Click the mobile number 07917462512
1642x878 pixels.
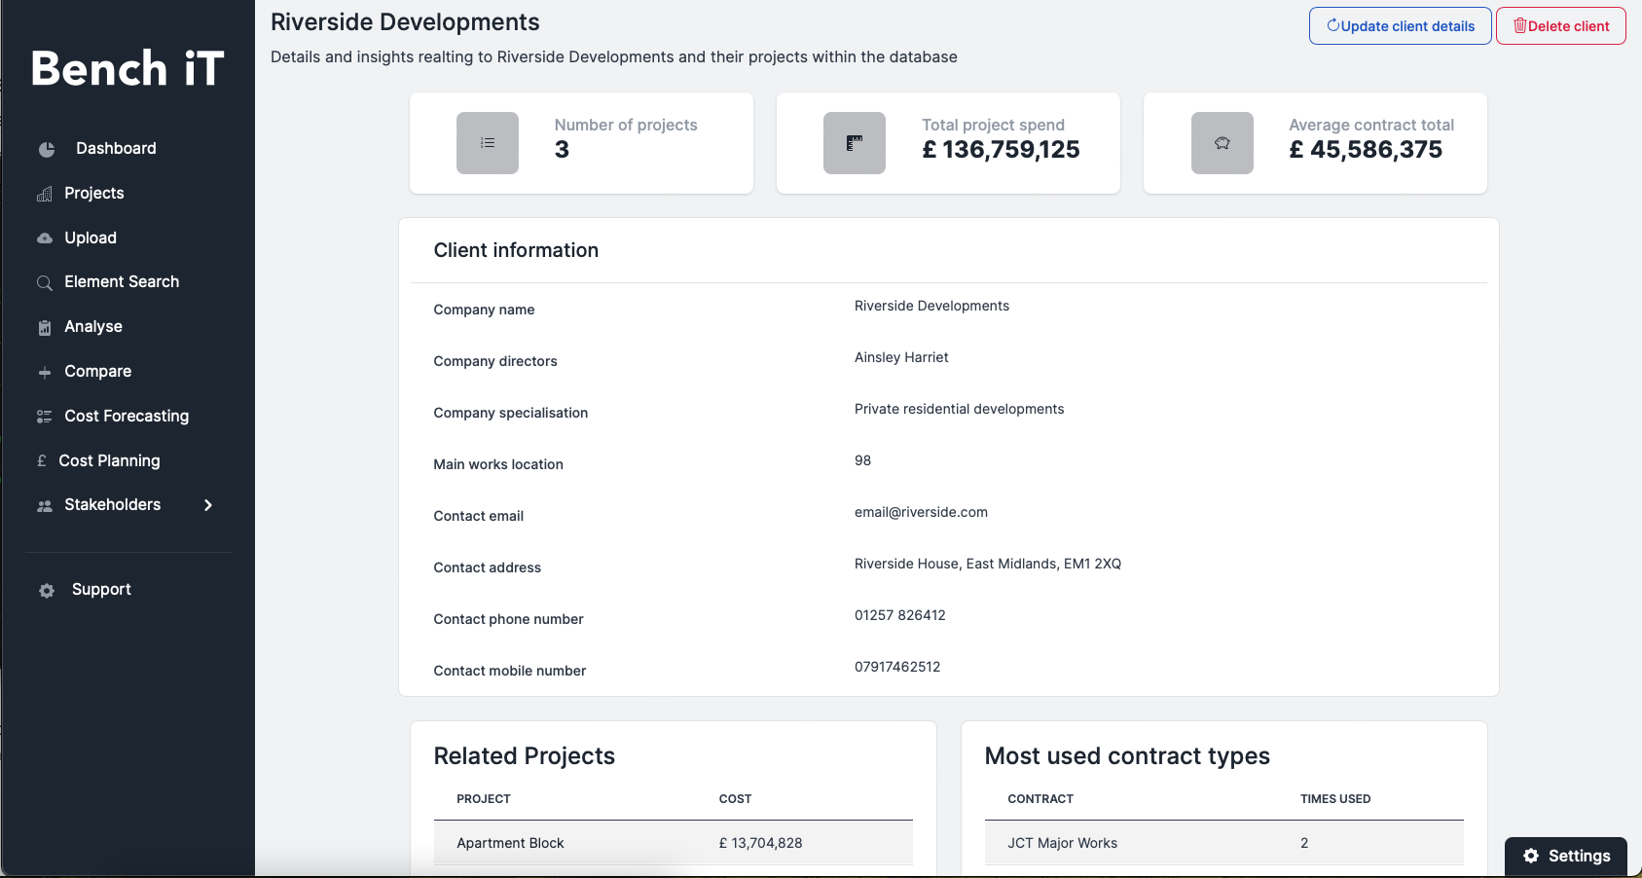click(x=897, y=667)
